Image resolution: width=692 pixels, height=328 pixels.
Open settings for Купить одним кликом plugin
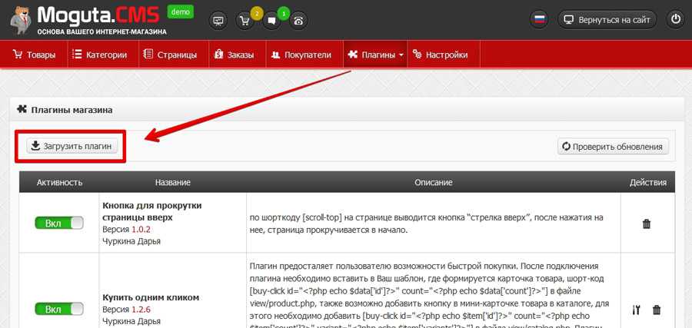[x=635, y=310]
